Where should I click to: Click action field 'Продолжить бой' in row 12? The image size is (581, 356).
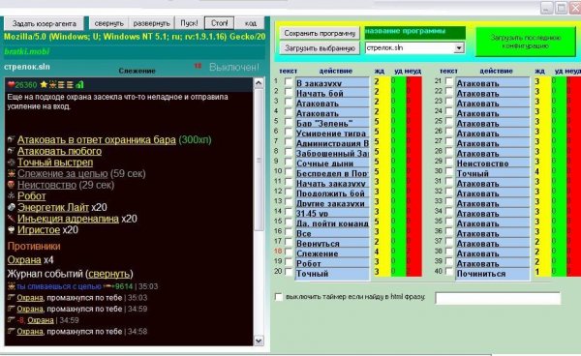pos(332,193)
